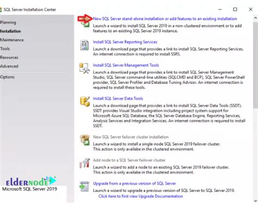Click Install SQL Server Data Tools link
Image resolution: width=258 pixels, height=203 pixels.
point(118,99)
